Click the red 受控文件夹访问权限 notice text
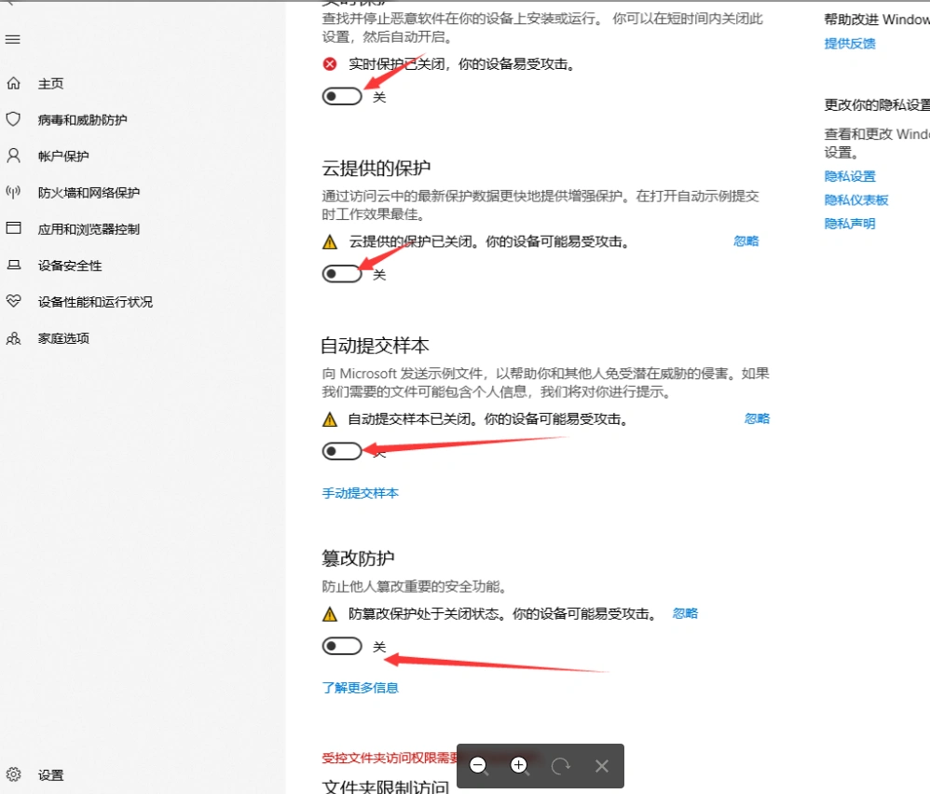Image resolution: width=930 pixels, height=794 pixels. tap(390, 758)
